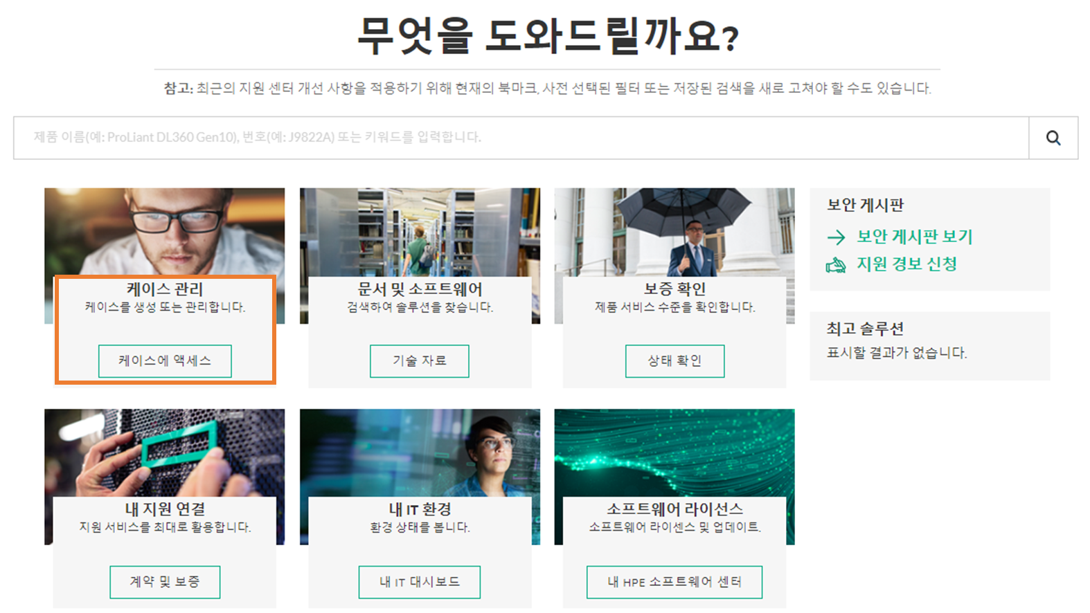Follow the 지원 경보 신청 link

pyautogui.click(x=907, y=264)
